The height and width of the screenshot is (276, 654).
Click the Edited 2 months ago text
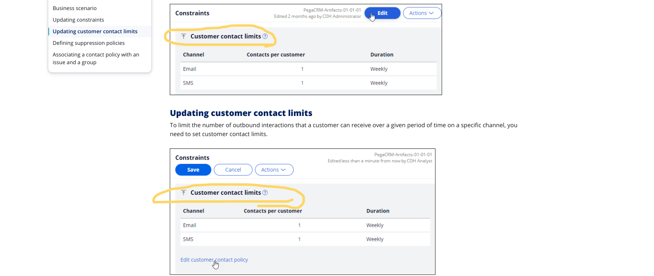[x=318, y=16]
